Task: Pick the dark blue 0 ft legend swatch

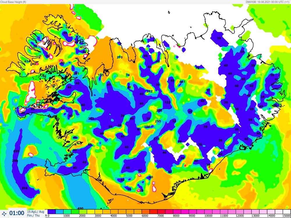Action: (x=52, y=212)
